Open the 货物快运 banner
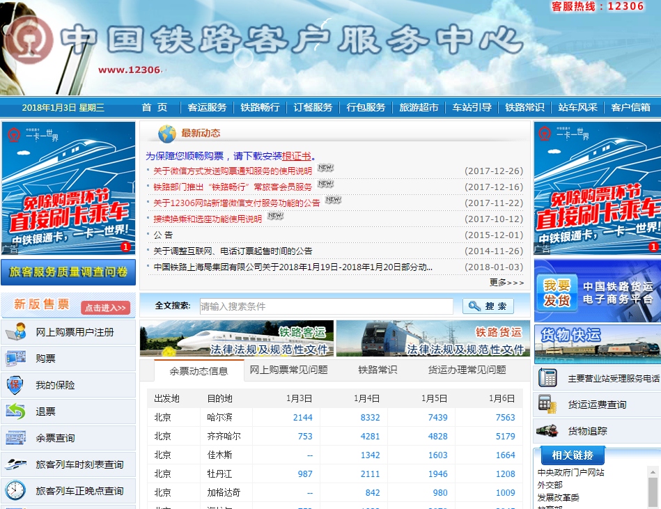Image resolution: width=661 pixels, height=509 pixels. (x=598, y=344)
